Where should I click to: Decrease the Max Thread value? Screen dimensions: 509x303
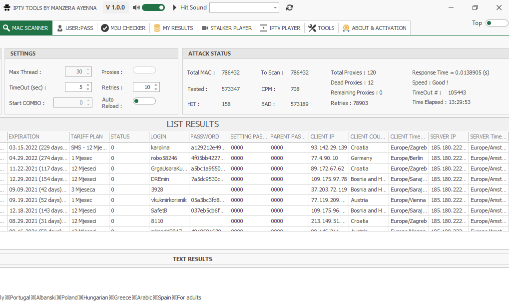pyautogui.click(x=88, y=74)
